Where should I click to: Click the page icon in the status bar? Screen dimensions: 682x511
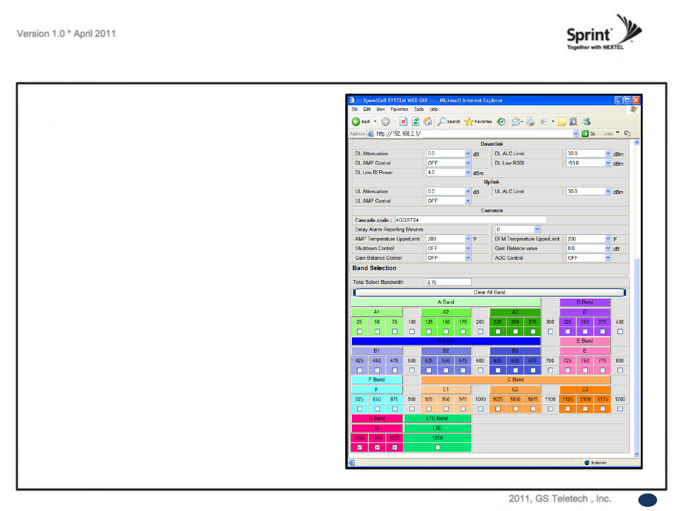point(352,463)
